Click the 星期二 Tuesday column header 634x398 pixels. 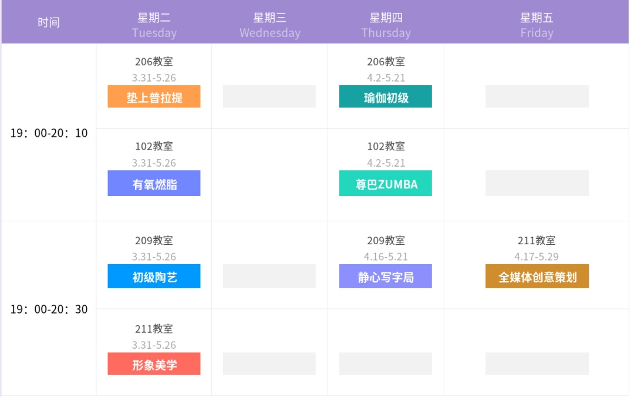point(154,25)
